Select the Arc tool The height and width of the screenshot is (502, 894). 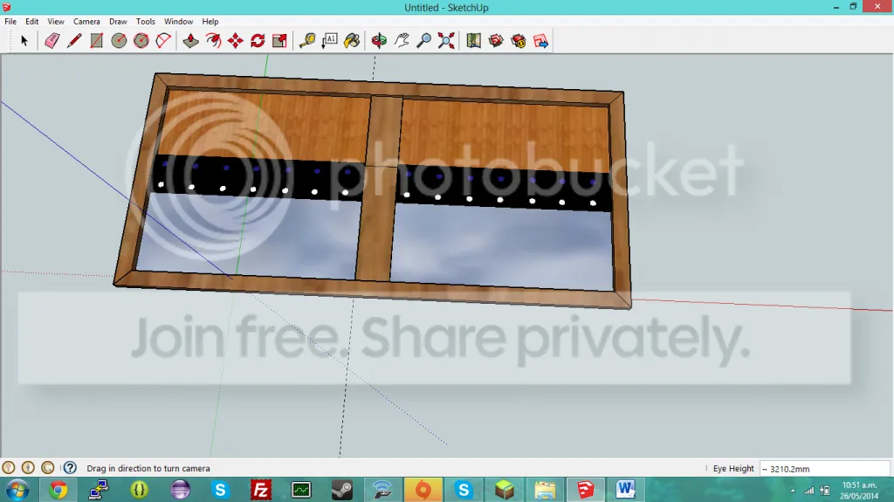pos(163,40)
